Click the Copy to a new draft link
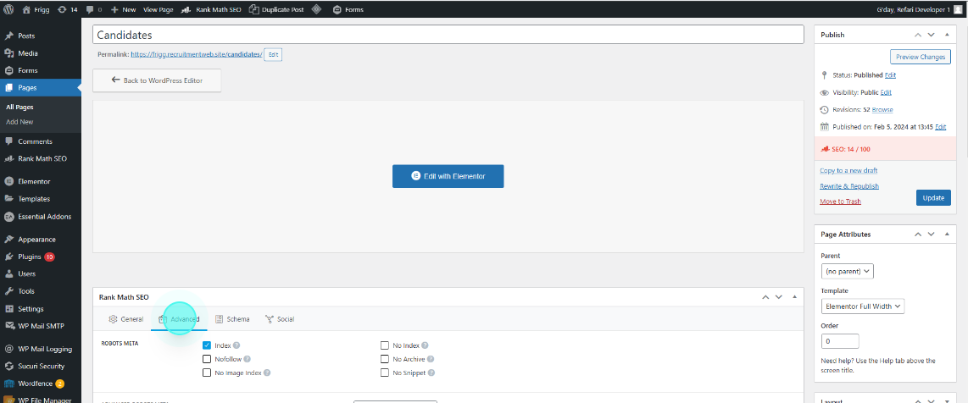Image resolution: width=968 pixels, height=403 pixels. click(848, 171)
